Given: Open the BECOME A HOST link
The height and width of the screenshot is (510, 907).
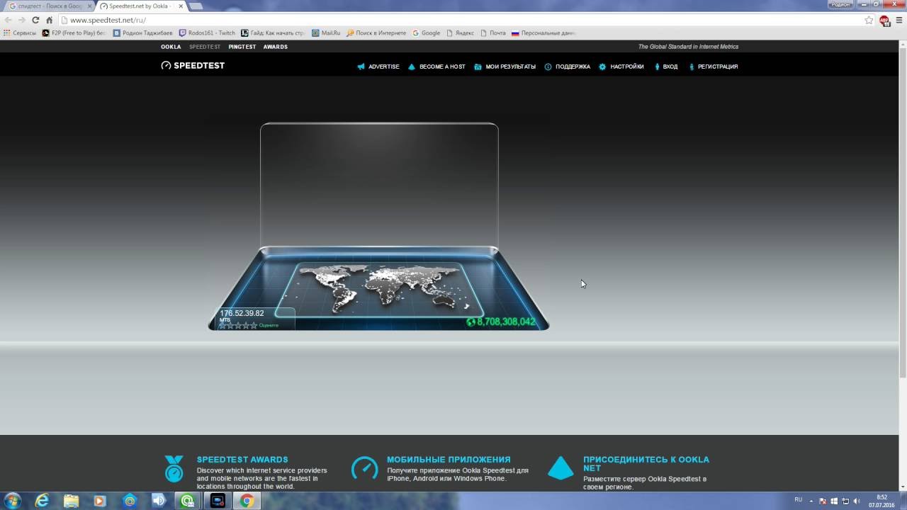Looking at the screenshot, I should pyautogui.click(x=436, y=67).
